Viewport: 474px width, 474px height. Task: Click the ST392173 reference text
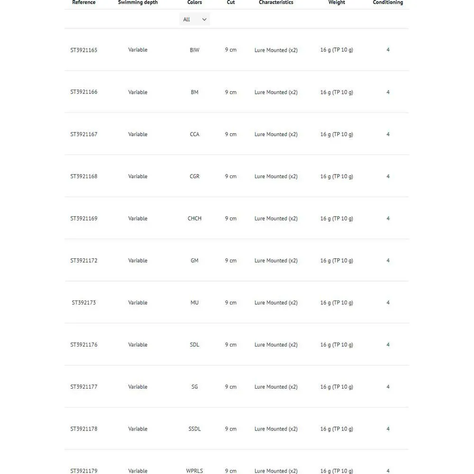tap(84, 302)
